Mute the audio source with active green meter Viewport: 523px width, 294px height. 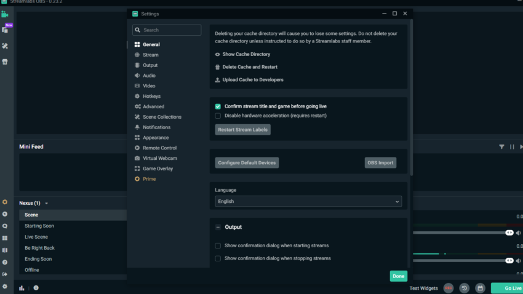point(518,261)
